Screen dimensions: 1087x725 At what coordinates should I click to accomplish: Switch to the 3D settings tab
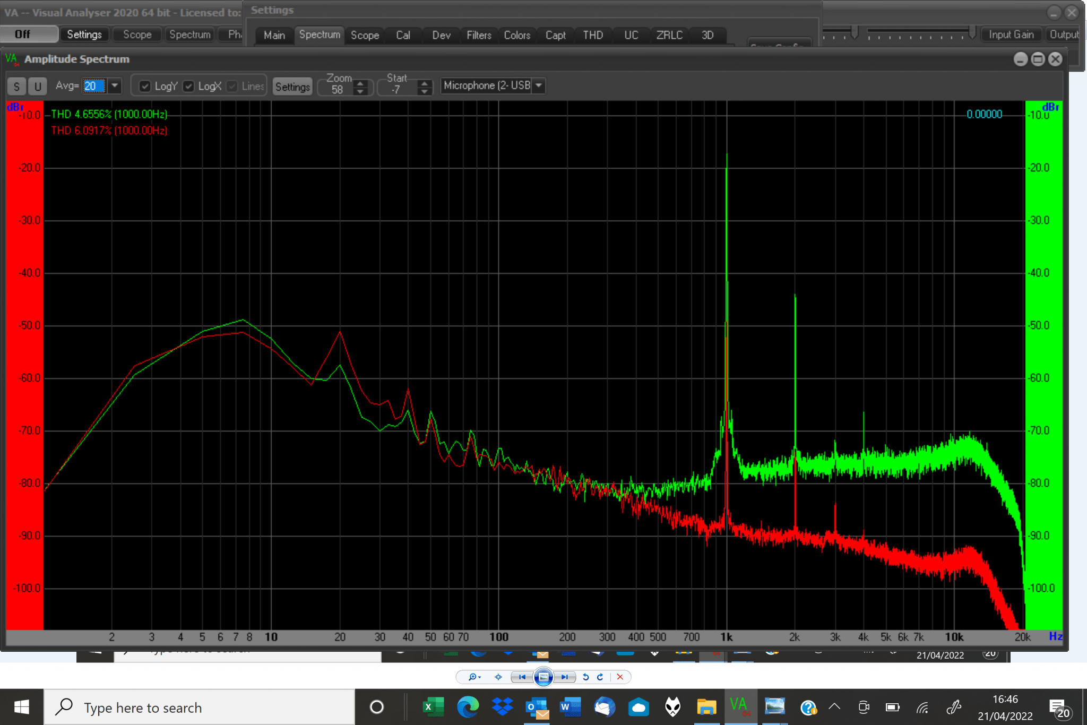tap(707, 35)
